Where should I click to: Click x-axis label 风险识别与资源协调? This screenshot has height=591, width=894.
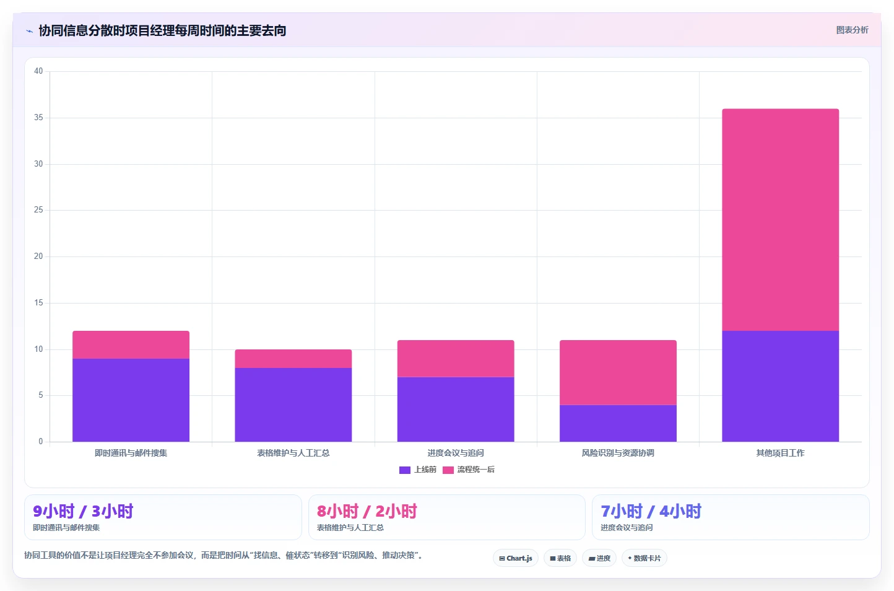[x=618, y=453]
